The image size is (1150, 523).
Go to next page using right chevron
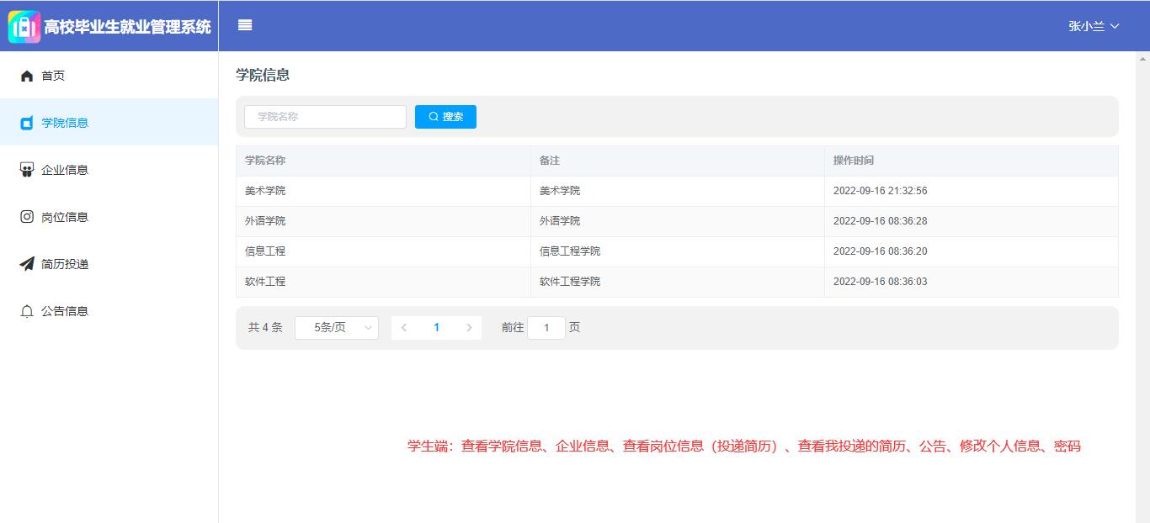469,328
